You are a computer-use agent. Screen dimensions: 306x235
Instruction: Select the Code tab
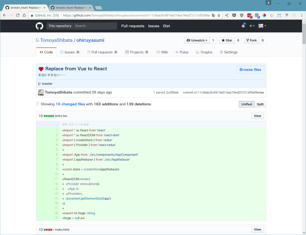coord(46,52)
